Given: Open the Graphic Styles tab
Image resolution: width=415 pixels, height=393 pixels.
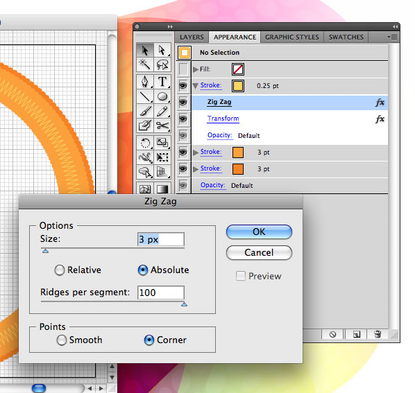Looking at the screenshot, I should (x=292, y=37).
